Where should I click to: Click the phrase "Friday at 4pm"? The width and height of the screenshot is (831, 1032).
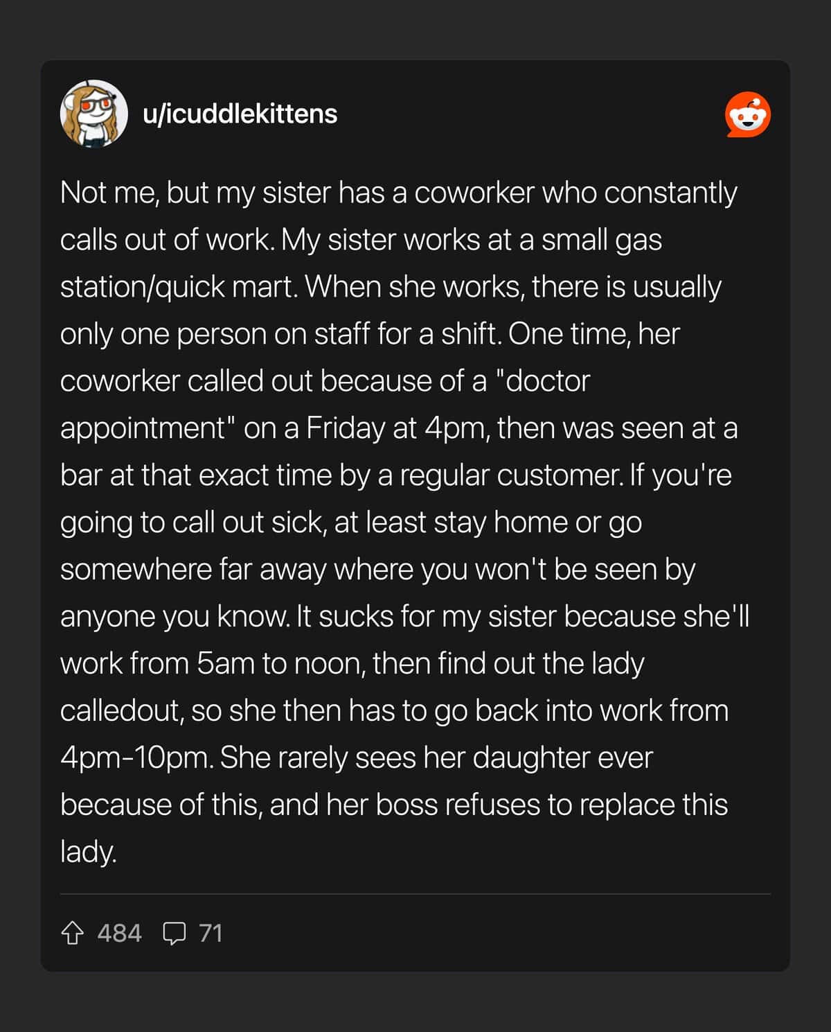click(x=396, y=428)
